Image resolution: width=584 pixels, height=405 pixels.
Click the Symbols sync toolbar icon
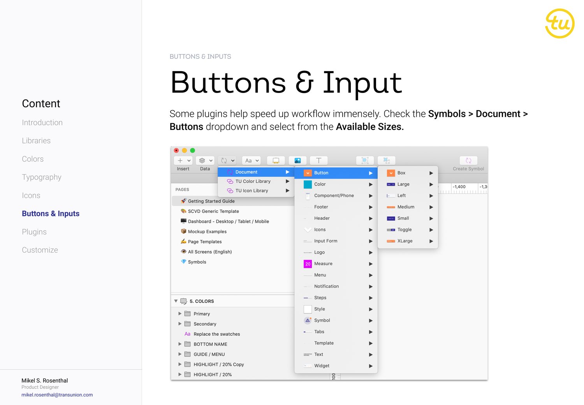coord(224,160)
